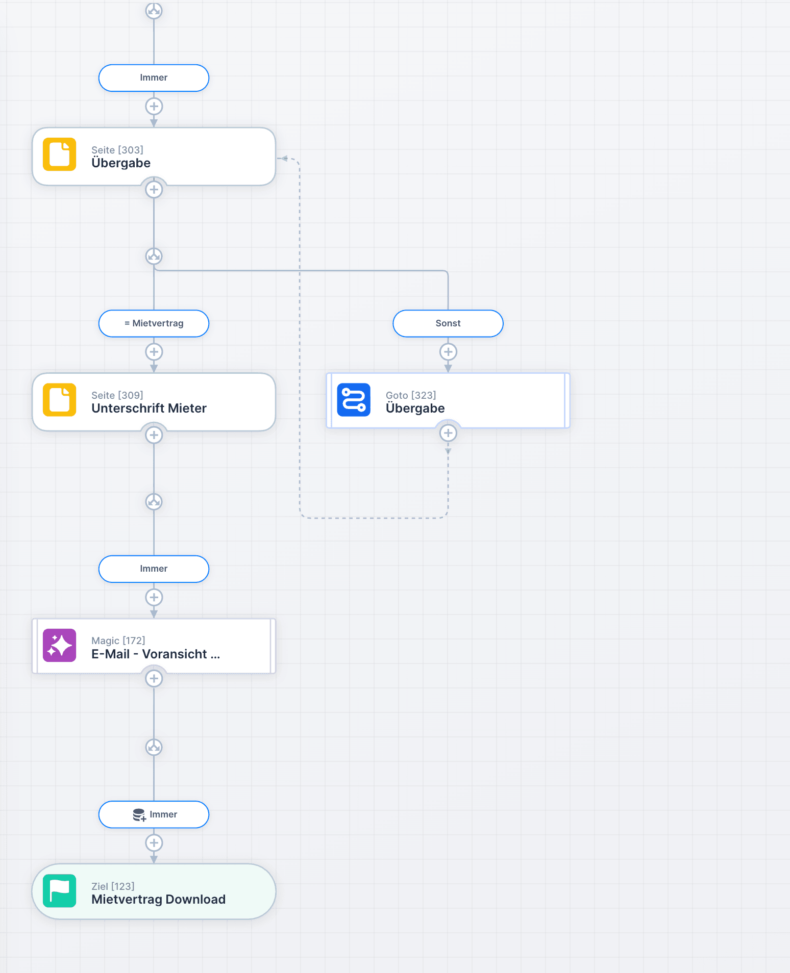Image resolution: width=790 pixels, height=973 pixels.
Task: Open Magic [172] E-Mail Voransicht node
Action: 154,646
